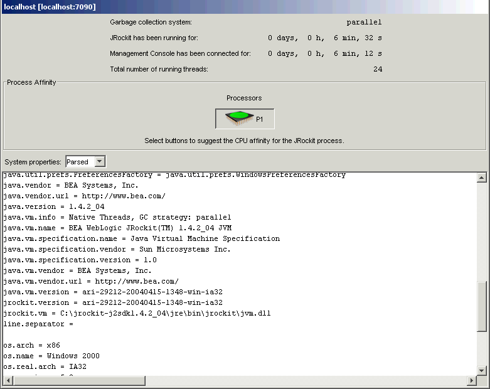Select the 'java.vm.name' property line

click(x=117, y=228)
